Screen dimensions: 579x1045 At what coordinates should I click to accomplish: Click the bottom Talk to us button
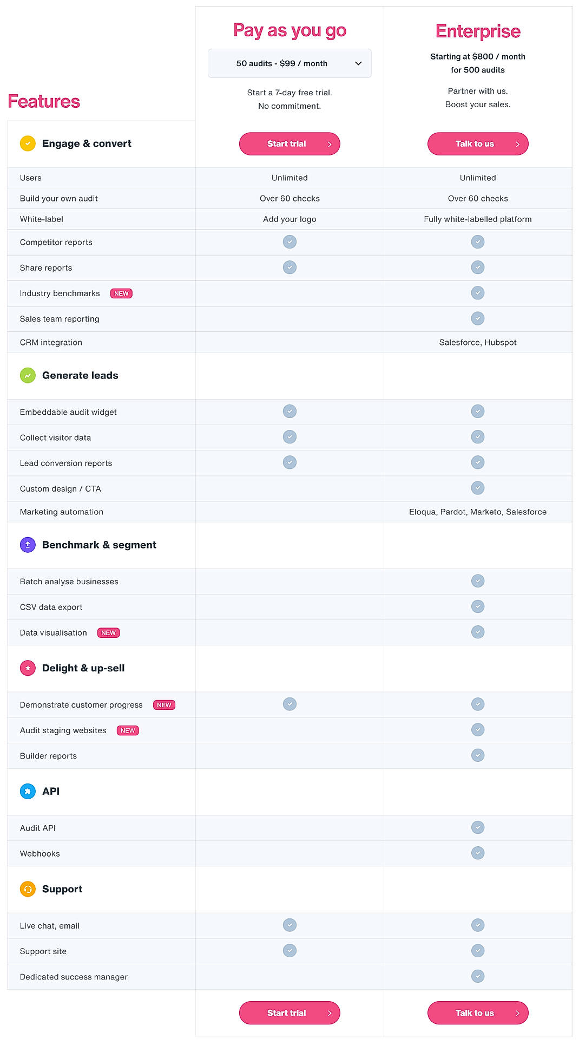(x=477, y=1013)
